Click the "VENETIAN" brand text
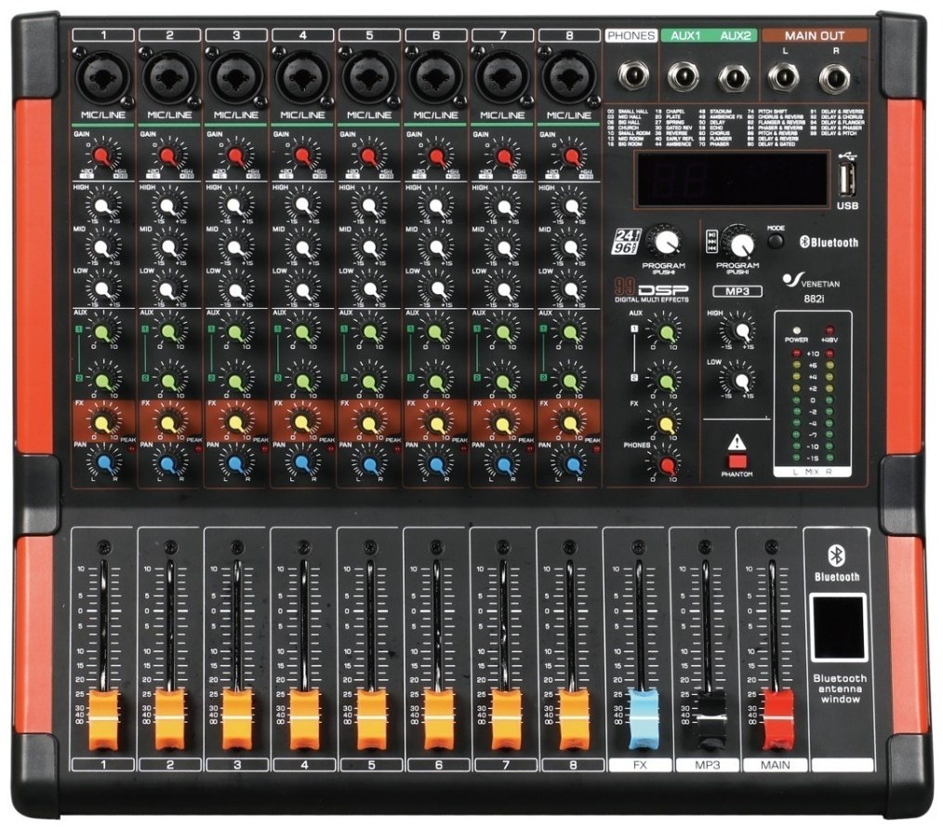Image resolution: width=943 pixels, height=829 pixels. point(821,284)
